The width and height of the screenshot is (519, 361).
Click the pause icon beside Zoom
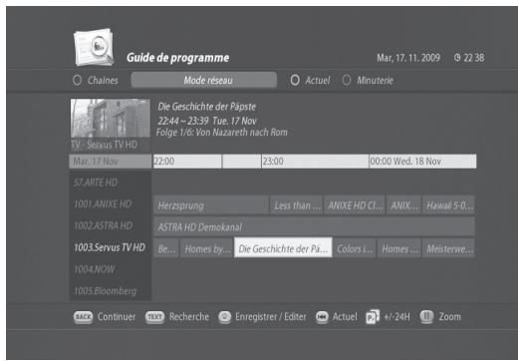click(x=426, y=316)
